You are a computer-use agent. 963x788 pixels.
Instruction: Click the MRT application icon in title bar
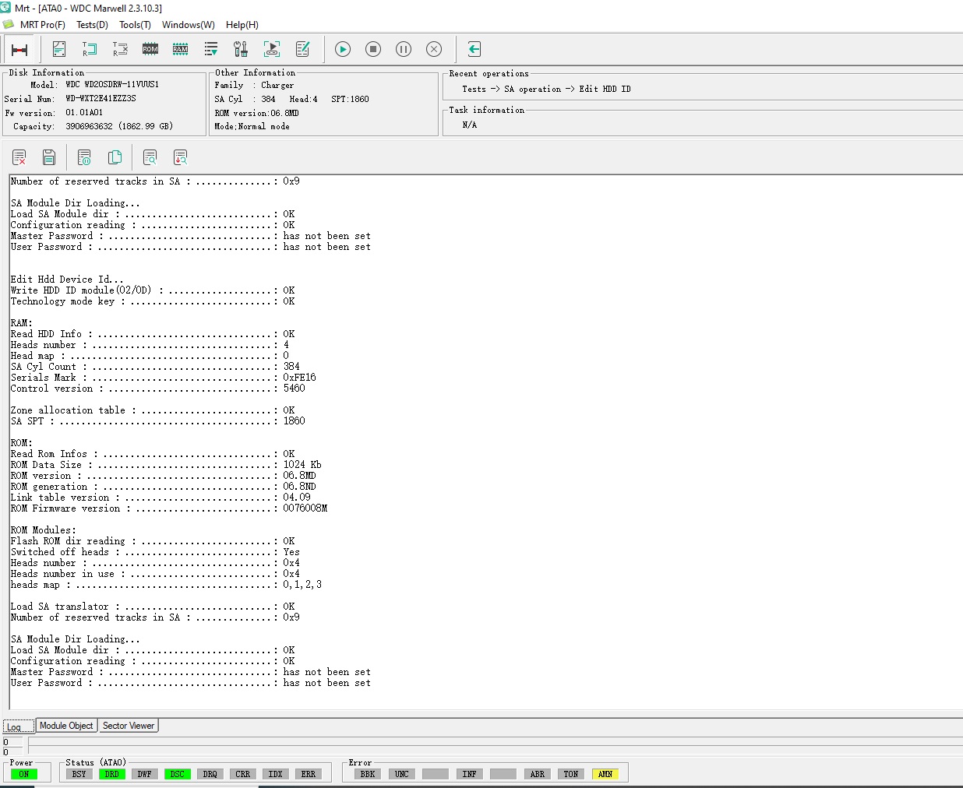click(x=6, y=8)
